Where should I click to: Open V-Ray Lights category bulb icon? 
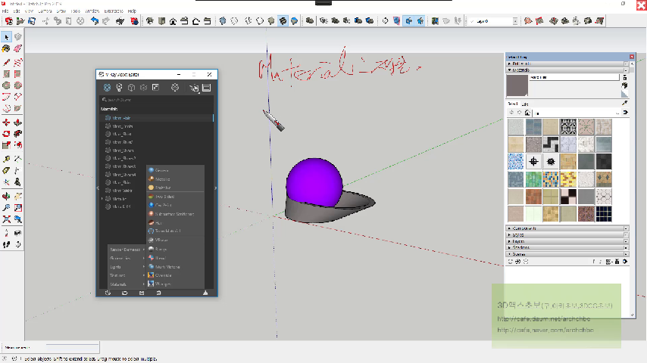click(x=119, y=88)
